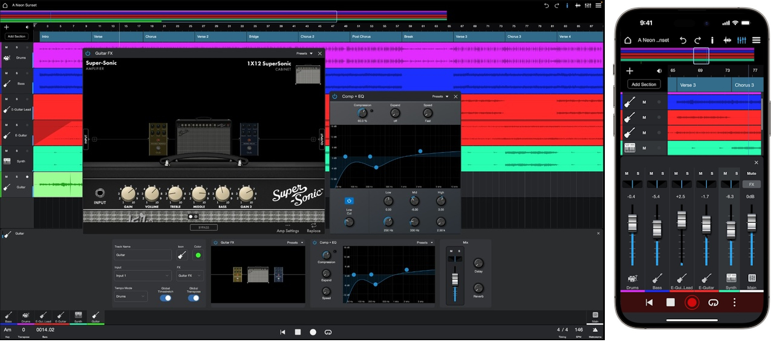Mute the Drums track in desktop track list

7,47
